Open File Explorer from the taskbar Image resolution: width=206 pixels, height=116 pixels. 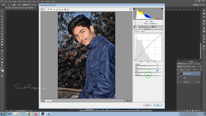coord(16,114)
